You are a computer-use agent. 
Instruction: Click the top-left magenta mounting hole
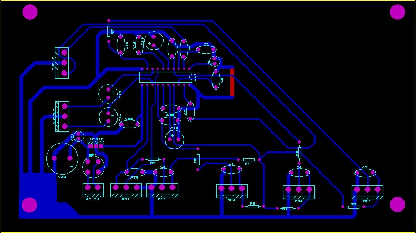pyautogui.click(x=31, y=12)
